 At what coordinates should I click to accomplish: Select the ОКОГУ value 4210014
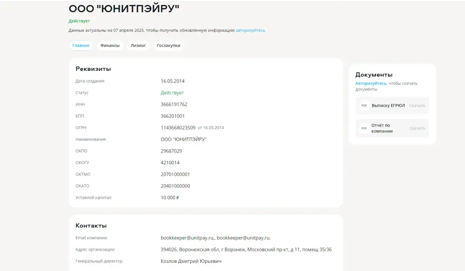click(x=170, y=163)
